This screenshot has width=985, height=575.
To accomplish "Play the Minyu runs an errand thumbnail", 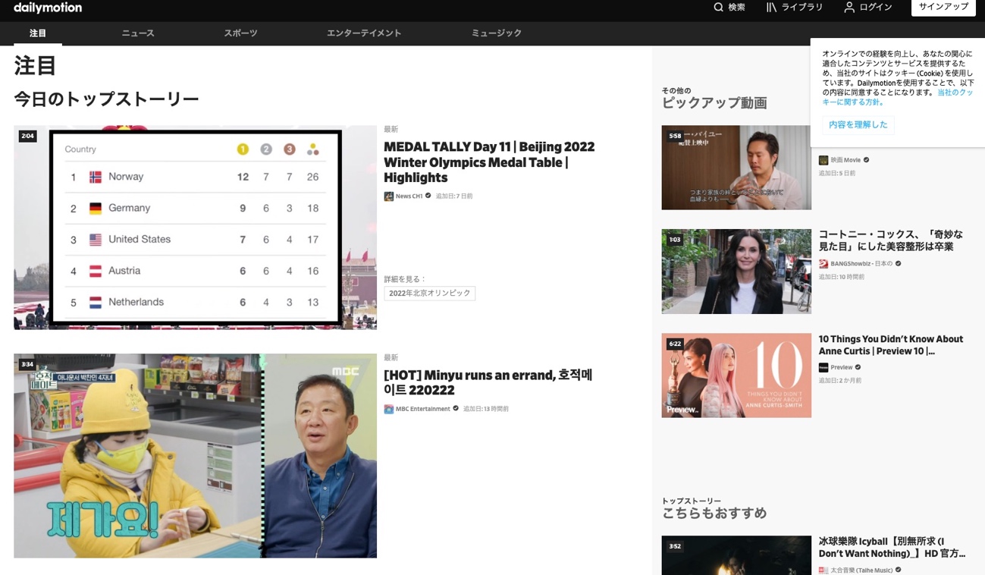I will coord(195,456).
